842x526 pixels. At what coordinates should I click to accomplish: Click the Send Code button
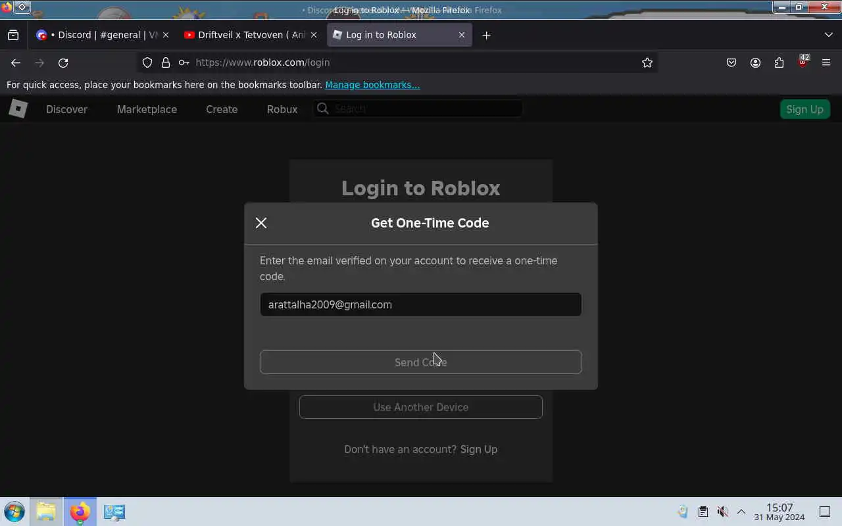pos(421,362)
